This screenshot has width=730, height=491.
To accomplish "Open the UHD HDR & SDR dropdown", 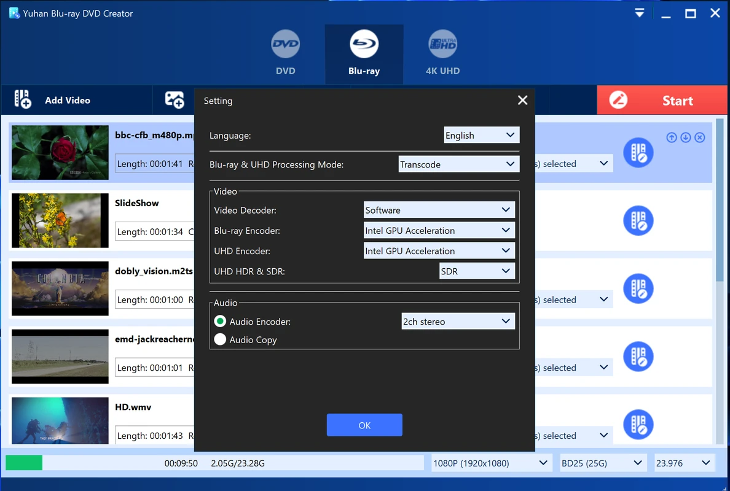I will [x=477, y=271].
